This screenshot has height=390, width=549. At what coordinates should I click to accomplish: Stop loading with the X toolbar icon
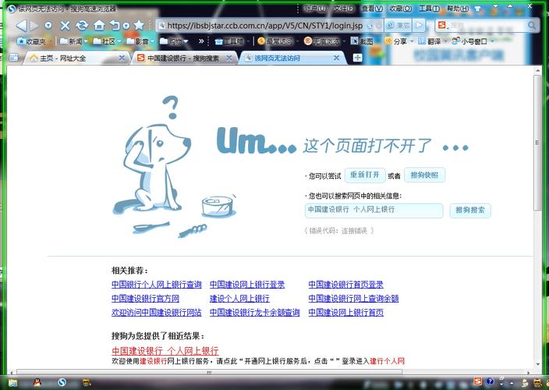click(x=66, y=25)
